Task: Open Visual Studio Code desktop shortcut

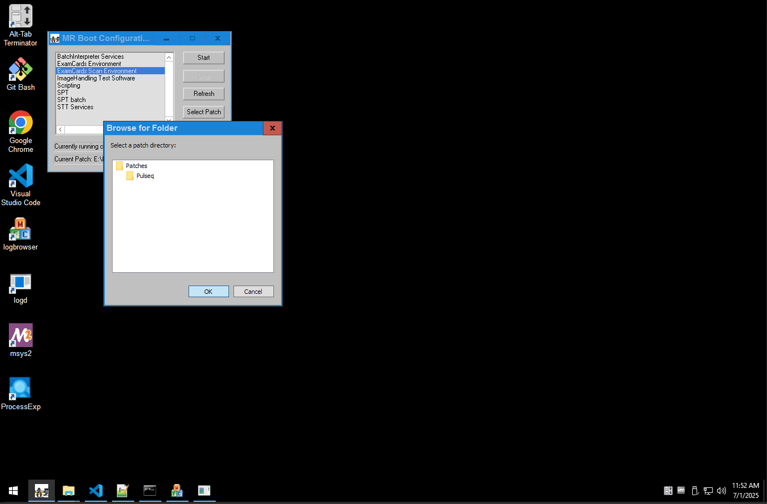Action: [21, 185]
